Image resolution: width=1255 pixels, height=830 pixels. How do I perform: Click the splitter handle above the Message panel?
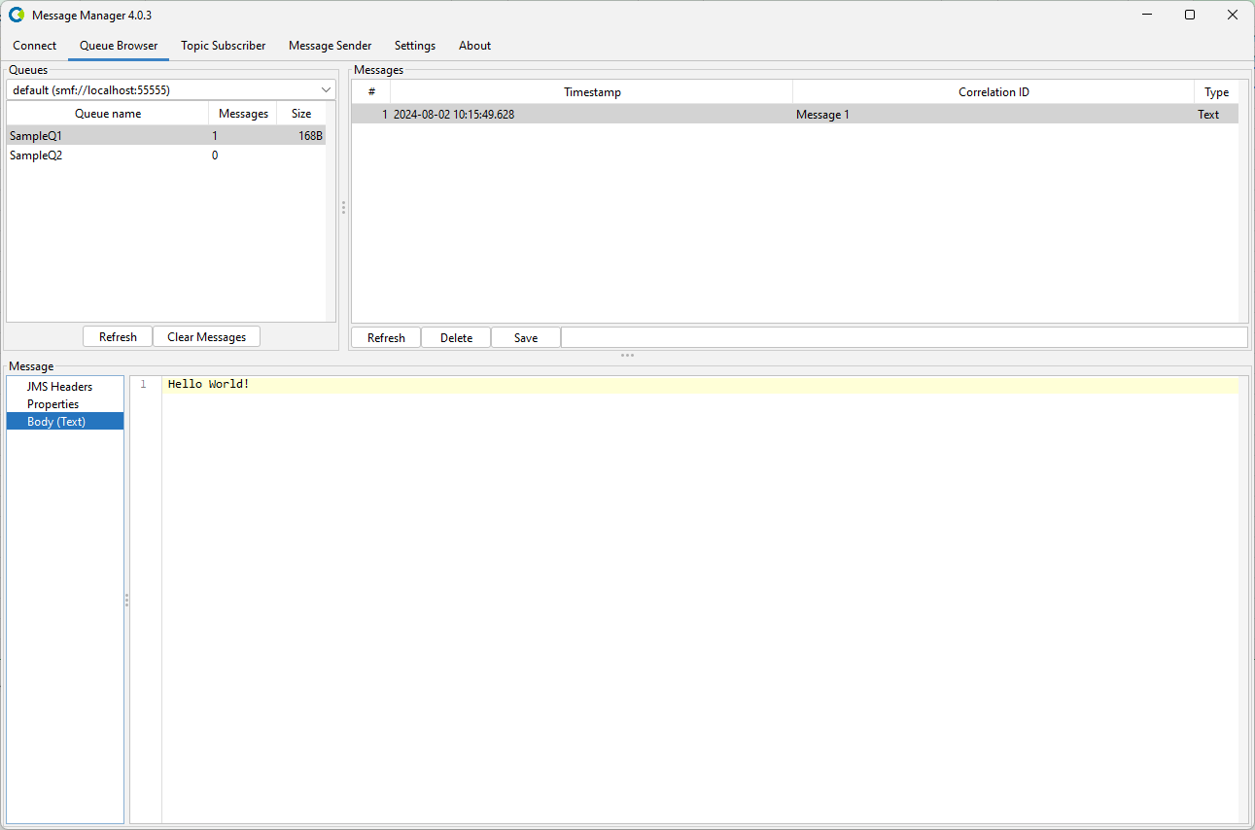(627, 356)
